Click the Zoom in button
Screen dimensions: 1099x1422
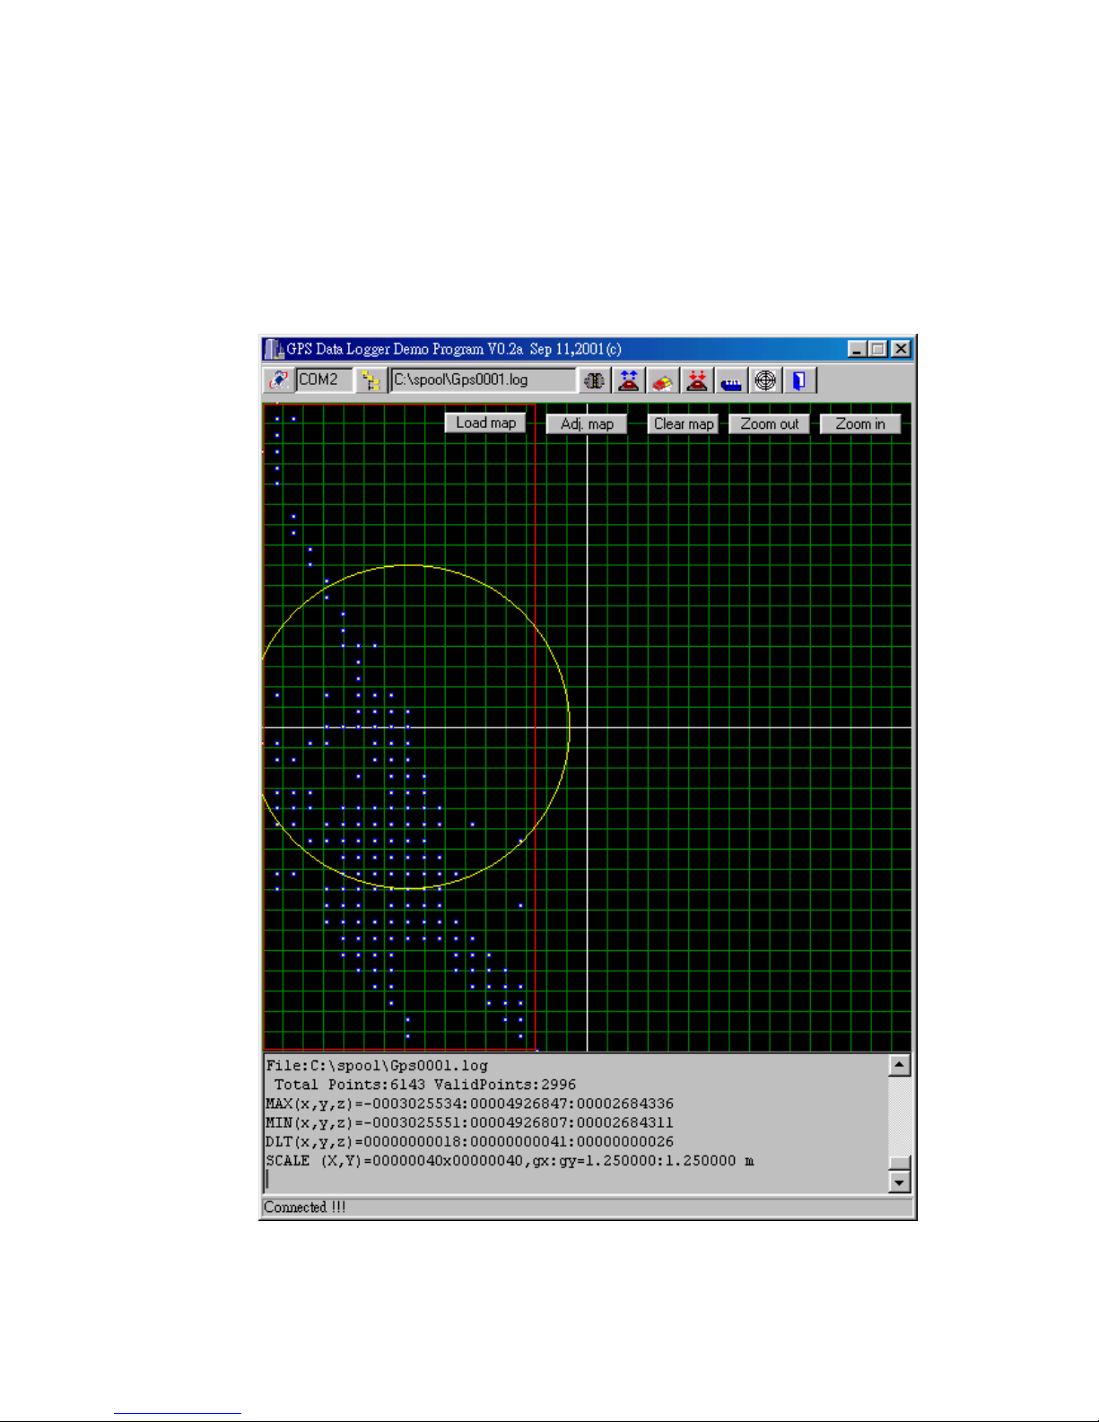(860, 423)
